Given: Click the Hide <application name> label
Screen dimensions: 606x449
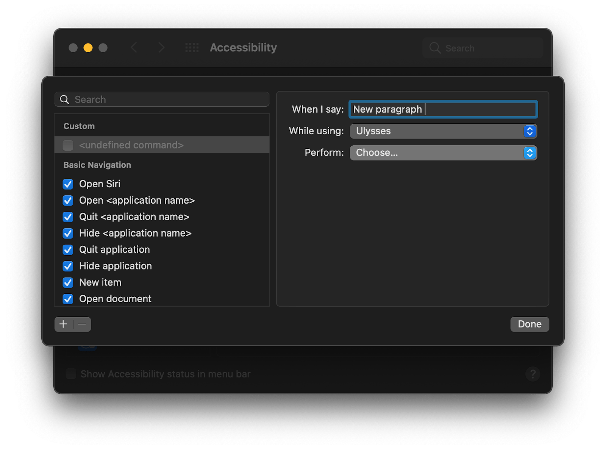Looking at the screenshot, I should (135, 233).
